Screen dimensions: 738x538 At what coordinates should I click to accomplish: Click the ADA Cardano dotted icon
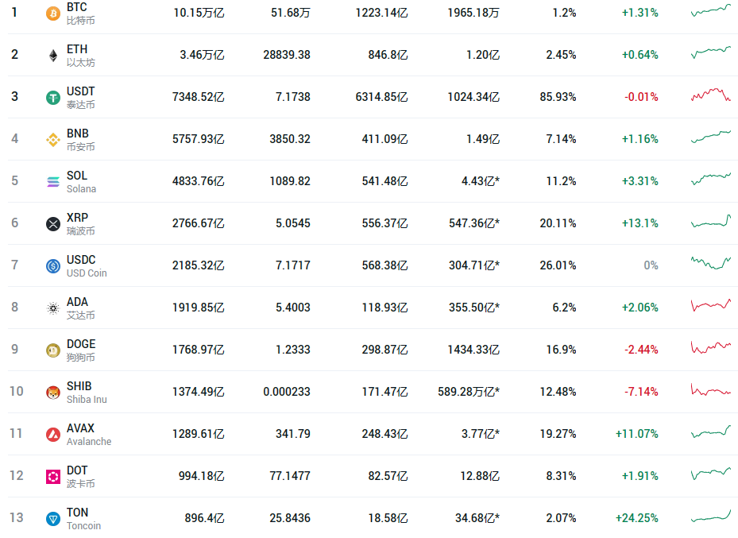(53, 308)
